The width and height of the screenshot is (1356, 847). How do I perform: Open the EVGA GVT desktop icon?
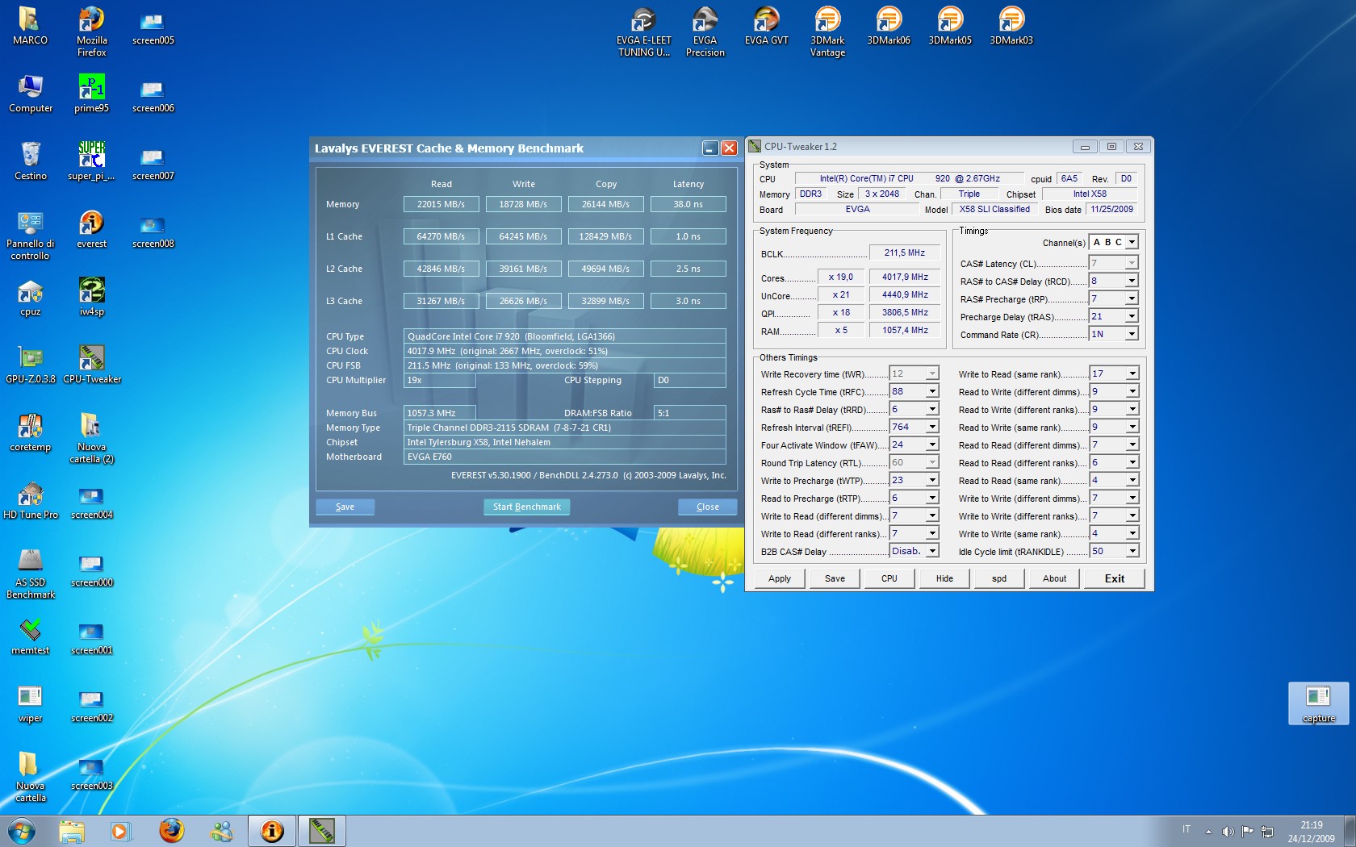pyautogui.click(x=766, y=24)
